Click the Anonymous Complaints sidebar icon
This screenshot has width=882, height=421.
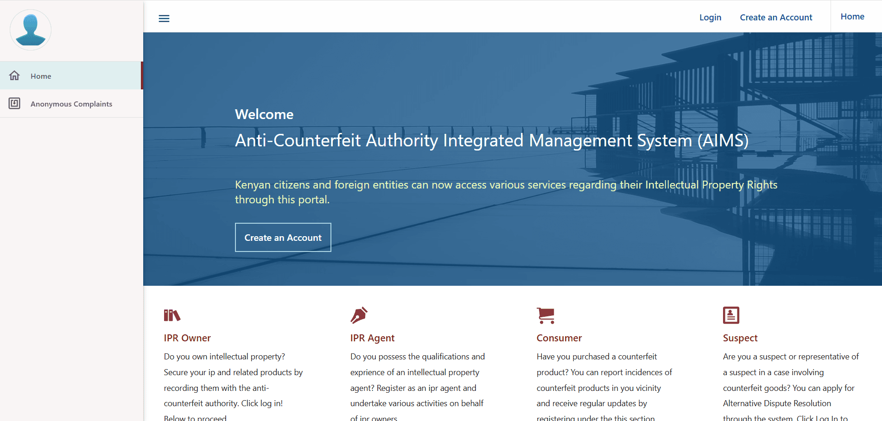click(14, 103)
